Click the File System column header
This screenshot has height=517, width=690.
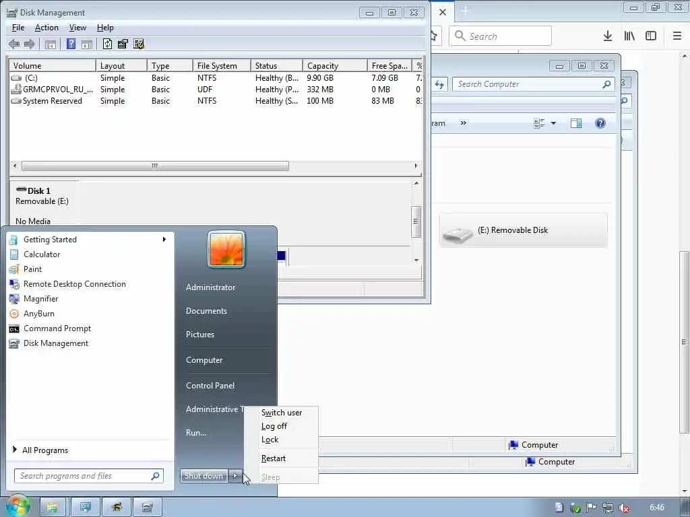coord(222,65)
